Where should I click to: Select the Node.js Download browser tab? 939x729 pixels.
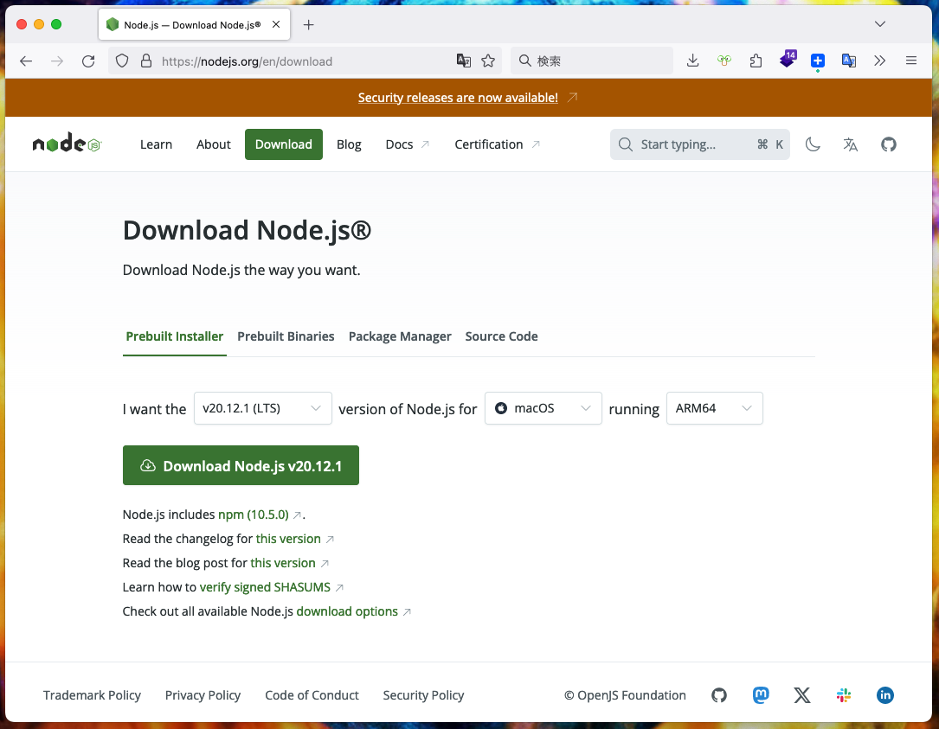(194, 24)
